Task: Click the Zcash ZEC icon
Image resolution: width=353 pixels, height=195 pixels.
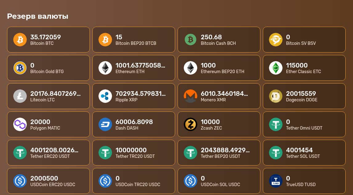Action: pyautogui.click(x=191, y=124)
